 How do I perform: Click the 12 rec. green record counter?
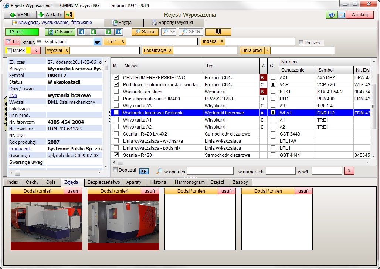(22, 32)
